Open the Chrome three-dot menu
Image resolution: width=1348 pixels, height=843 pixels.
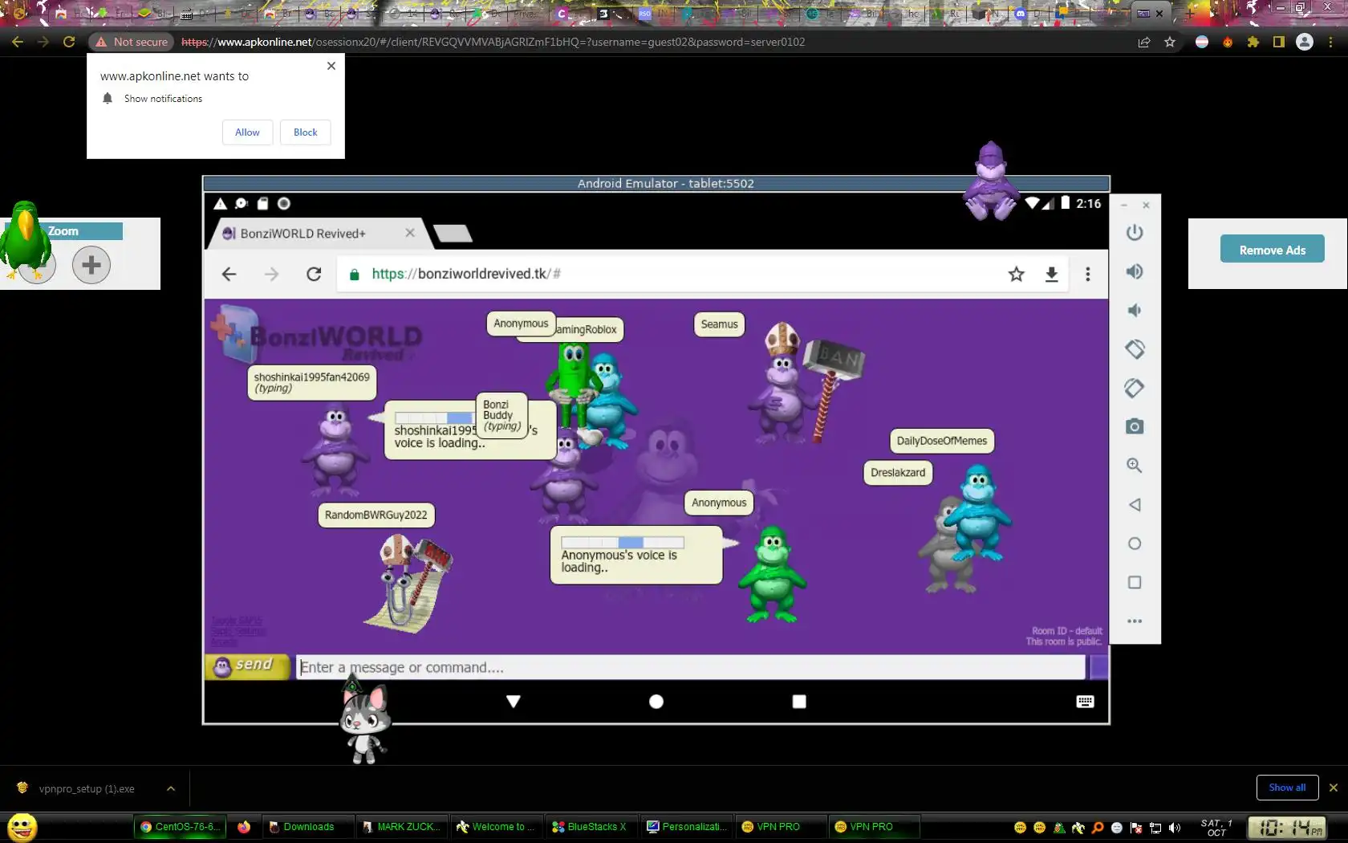click(x=1330, y=42)
